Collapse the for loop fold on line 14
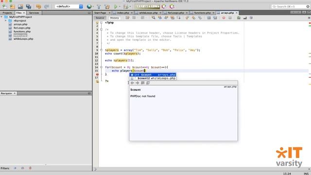Screen dimensions: 311x175 (x=102, y=67)
